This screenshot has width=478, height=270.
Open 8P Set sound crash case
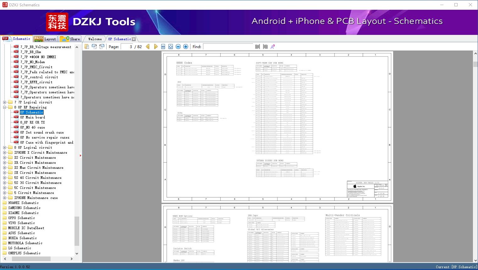tap(42, 132)
